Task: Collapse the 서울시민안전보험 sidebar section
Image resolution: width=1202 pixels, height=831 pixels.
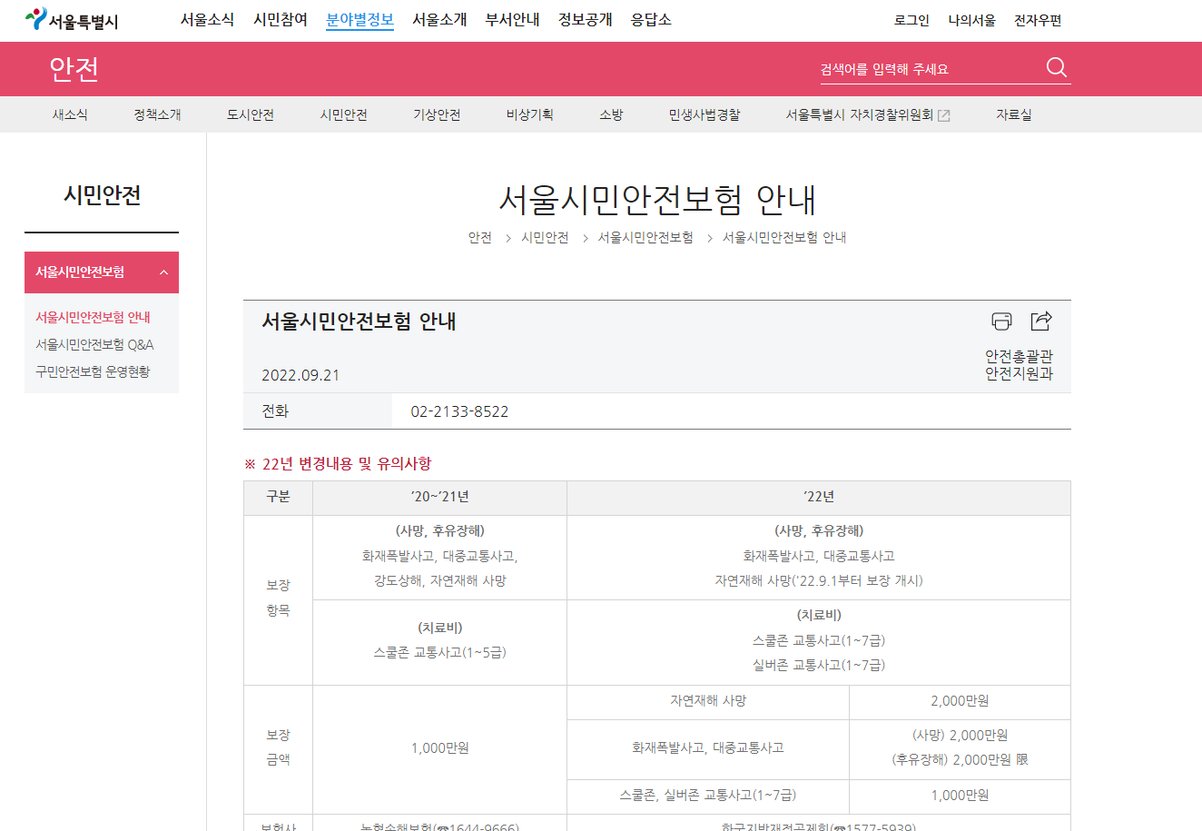Action: [163, 272]
